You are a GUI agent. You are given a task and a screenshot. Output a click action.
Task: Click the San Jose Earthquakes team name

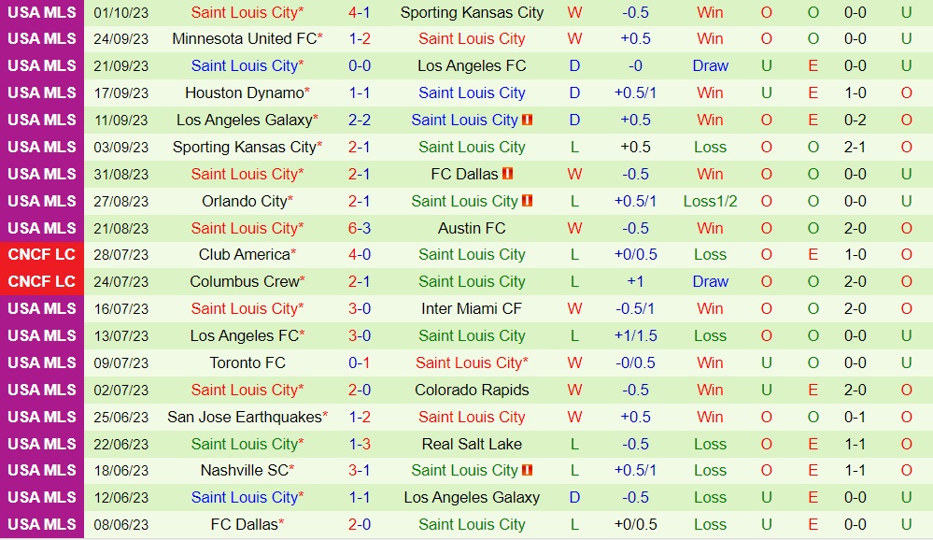click(245, 417)
